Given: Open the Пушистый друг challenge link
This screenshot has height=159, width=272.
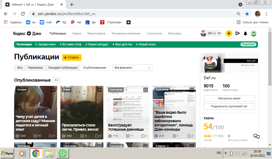Looking at the screenshot, I should click(97, 44).
